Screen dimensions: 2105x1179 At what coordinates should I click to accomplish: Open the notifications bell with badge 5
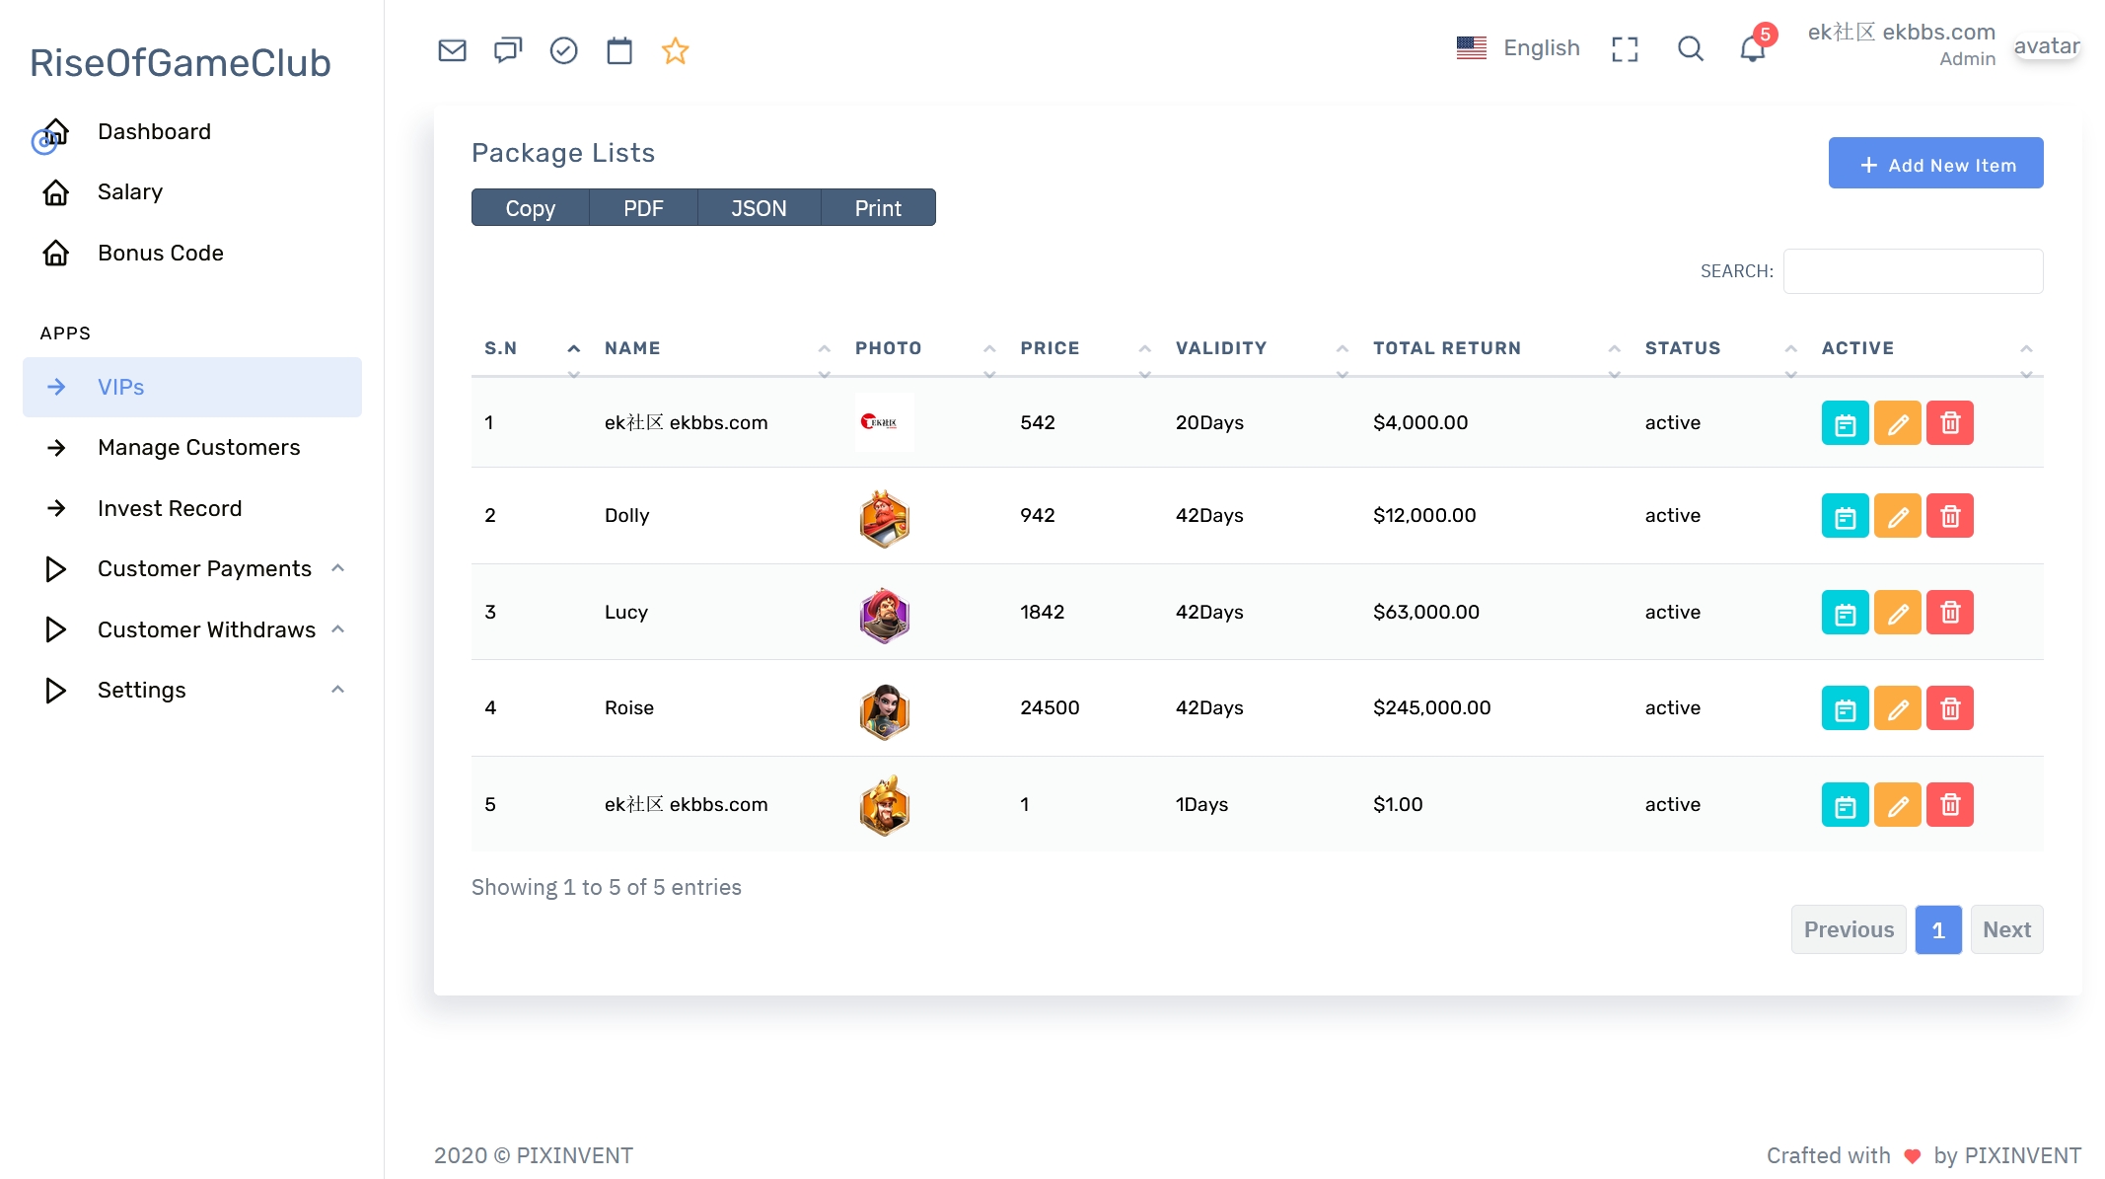click(x=1753, y=46)
